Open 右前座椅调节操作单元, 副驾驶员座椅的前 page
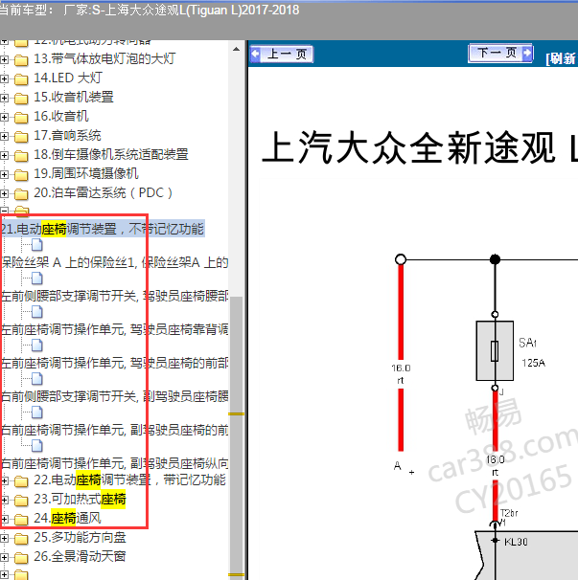The height and width of the screenshot is (580, 578). [114, 430]
